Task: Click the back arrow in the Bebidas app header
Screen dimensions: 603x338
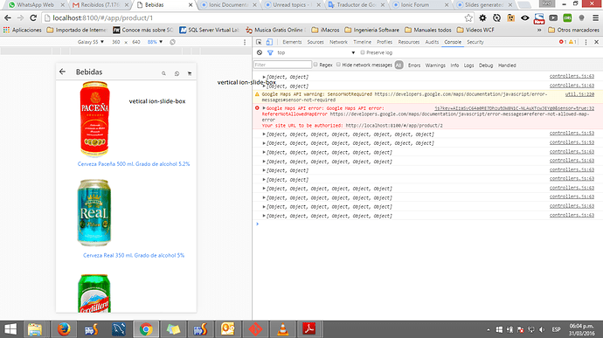Action: pyautogui.click(x=62, y=72)
